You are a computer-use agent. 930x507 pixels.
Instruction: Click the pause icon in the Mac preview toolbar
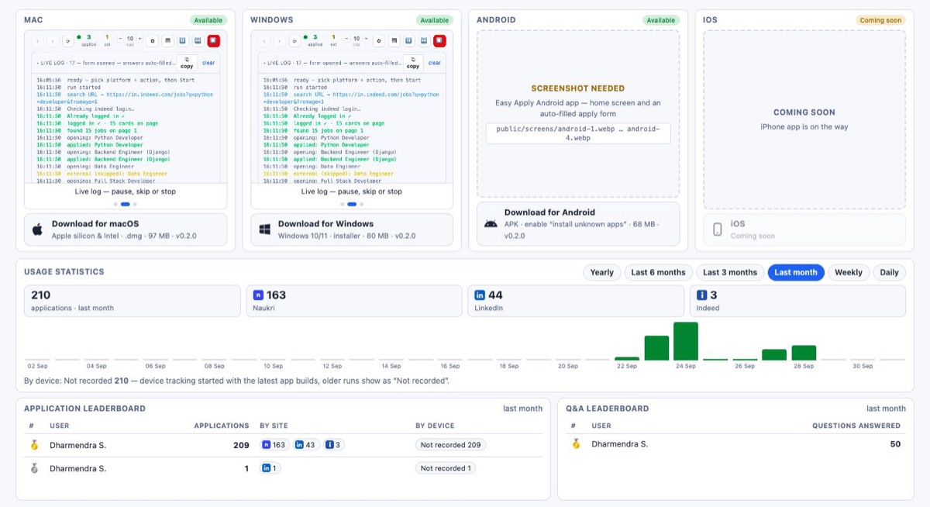pyautogui.click(x=182, y=41)
